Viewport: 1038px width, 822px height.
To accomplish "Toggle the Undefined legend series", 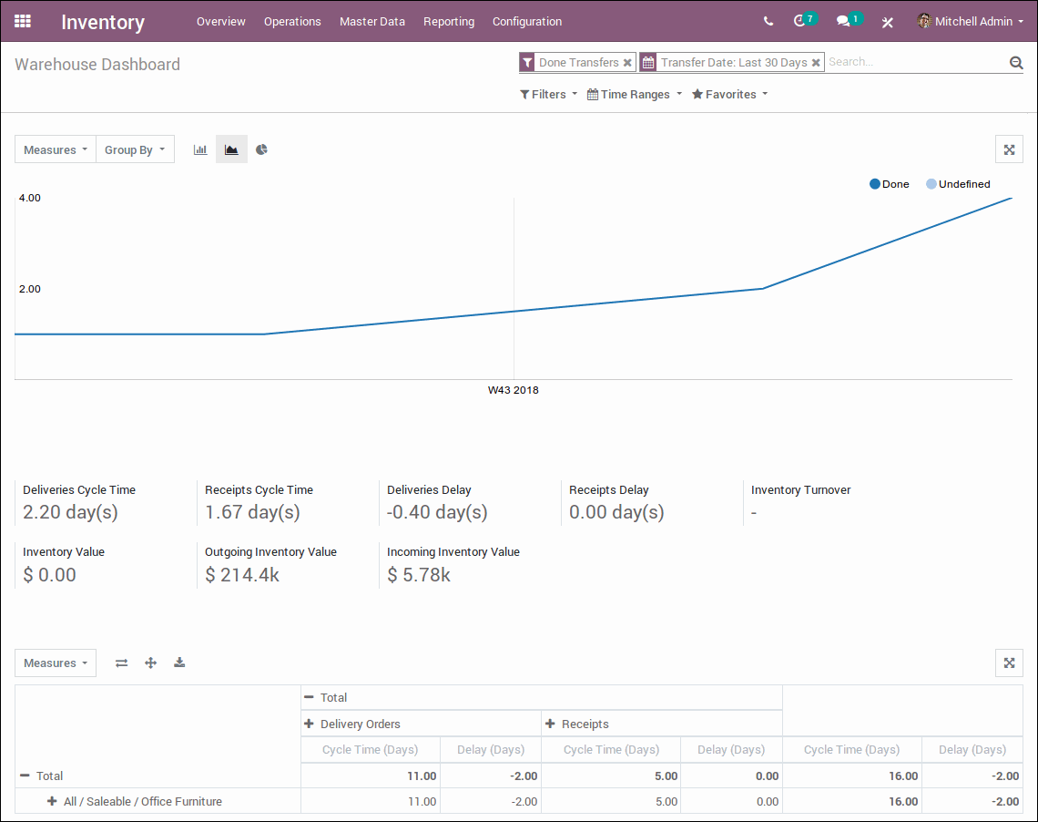I will (958, 184).
